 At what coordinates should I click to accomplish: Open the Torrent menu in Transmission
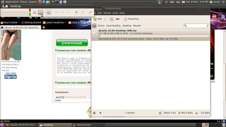coord(107,13)
